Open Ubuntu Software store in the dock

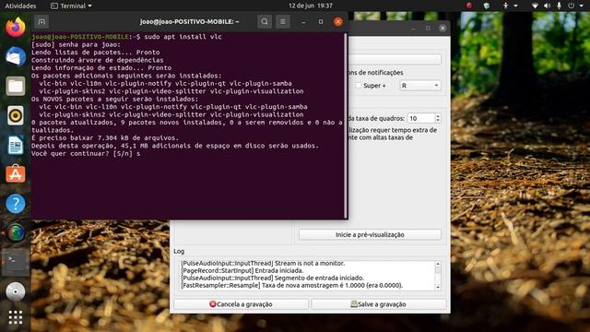coord(16,173)
